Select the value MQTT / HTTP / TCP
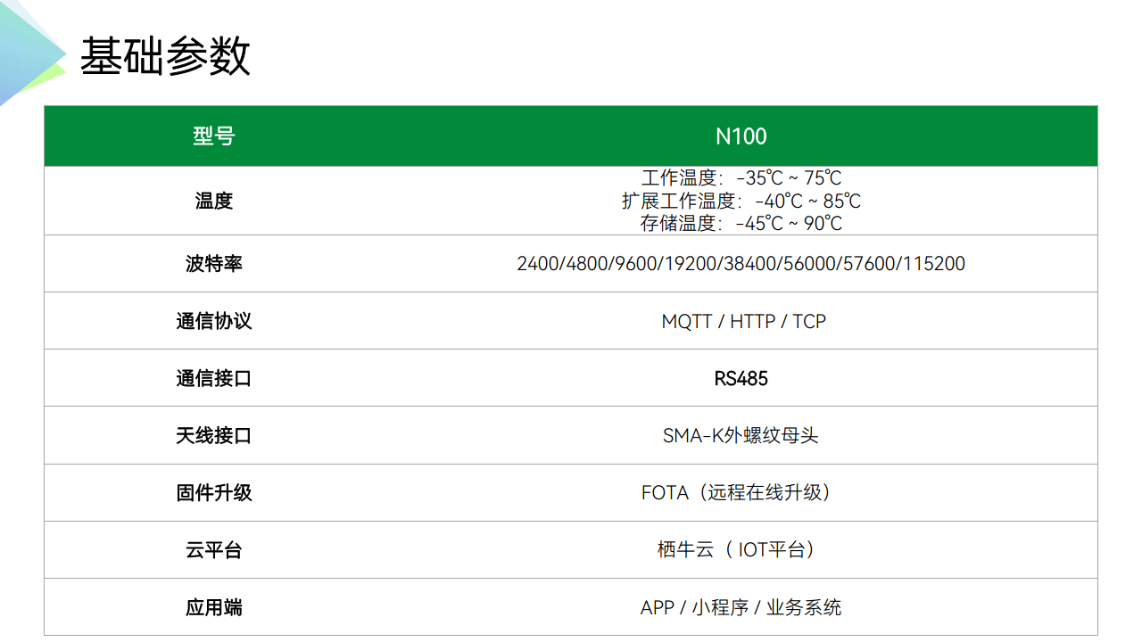The height and width of the screenshot is (642, 1142). tap(743, 321)
